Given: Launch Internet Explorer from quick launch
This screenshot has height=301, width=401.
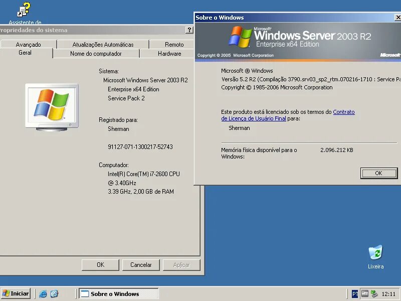Looking at the screenshot, I should coord(43,293).
